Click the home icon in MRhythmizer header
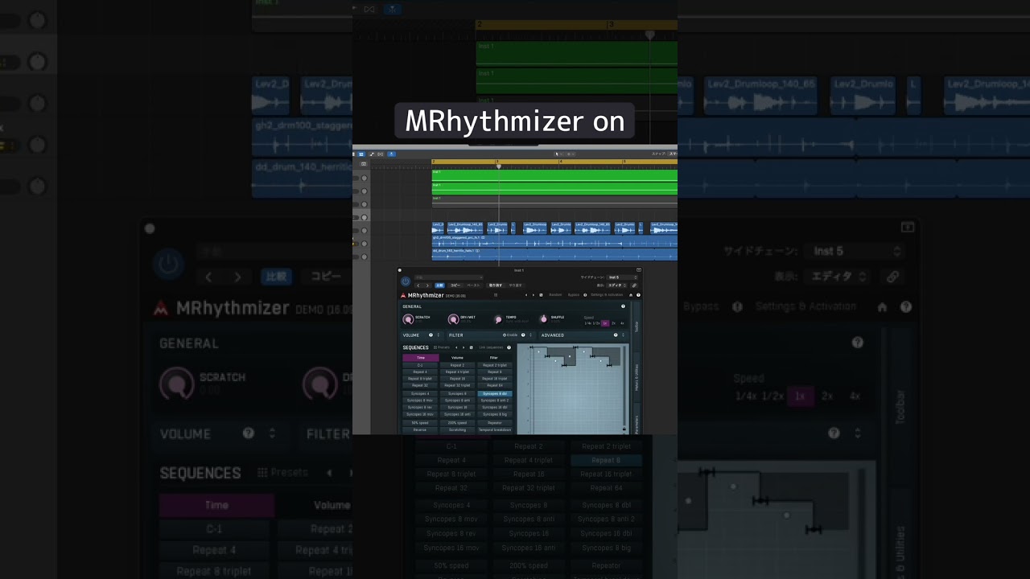The width and height of the screenshot is (1030, 579). [631, 295]
